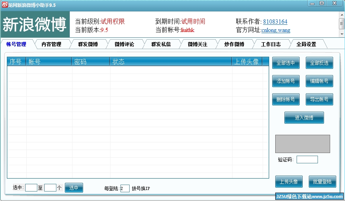Click the 上传头像 column header
Viewport: 345px width, 201px height.
point(247,62)
